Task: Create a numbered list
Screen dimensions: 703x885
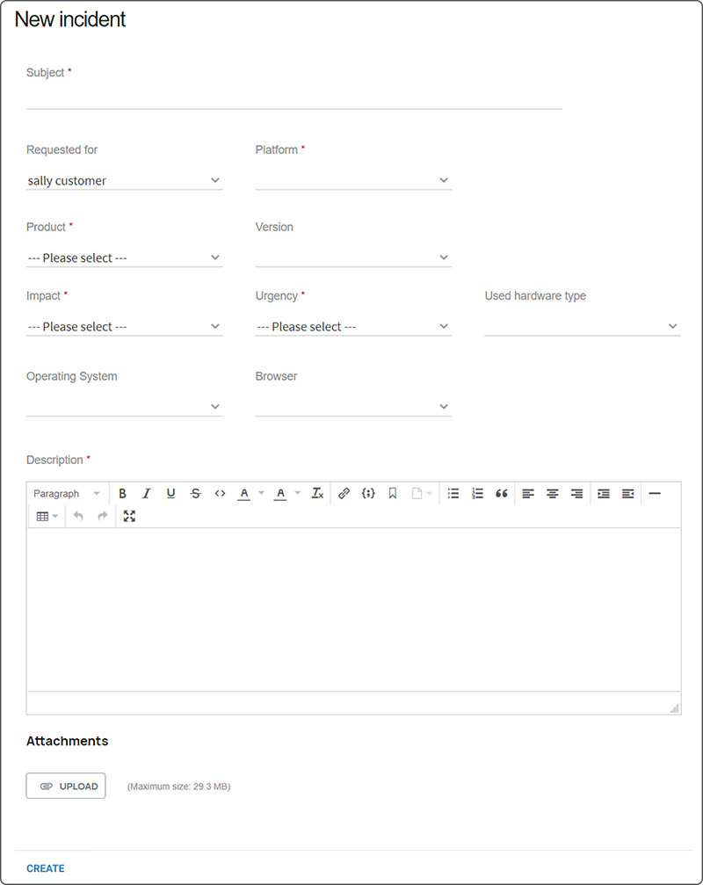Action: [477, 493]
